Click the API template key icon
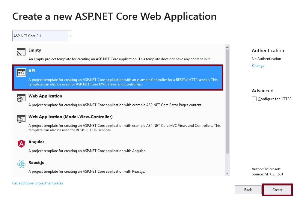This screenshot has width=294, height=197. pos(21,73)
